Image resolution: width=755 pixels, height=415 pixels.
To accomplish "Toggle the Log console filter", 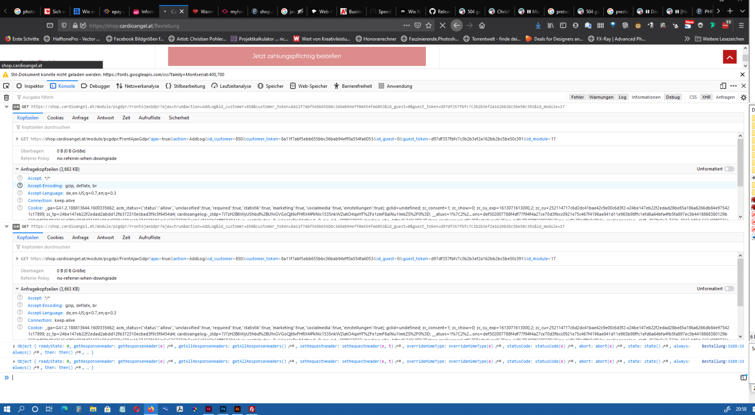I will pyautogui.click(x=622, y=97).
